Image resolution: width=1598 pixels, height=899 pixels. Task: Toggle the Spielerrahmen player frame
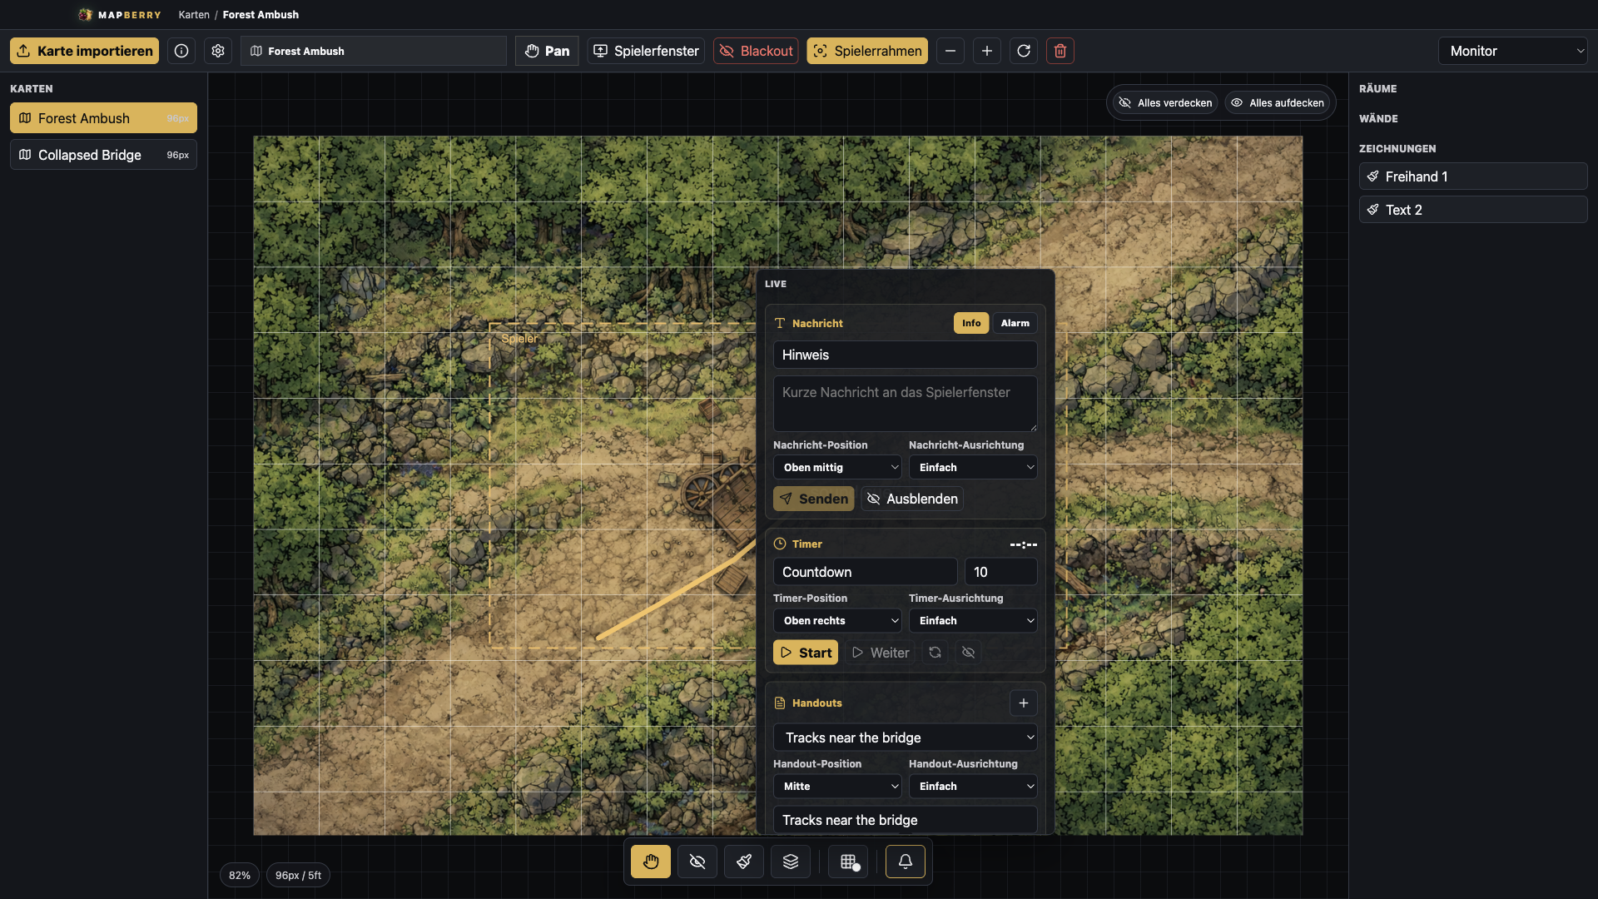click(x=867, y=51)
